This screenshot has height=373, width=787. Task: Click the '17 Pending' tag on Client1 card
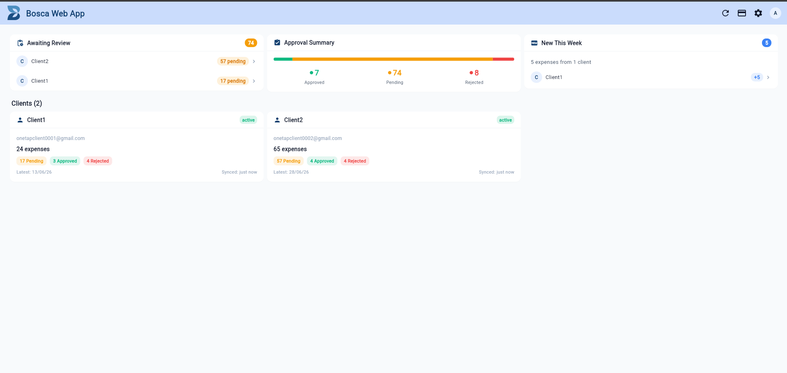[32, 161]
